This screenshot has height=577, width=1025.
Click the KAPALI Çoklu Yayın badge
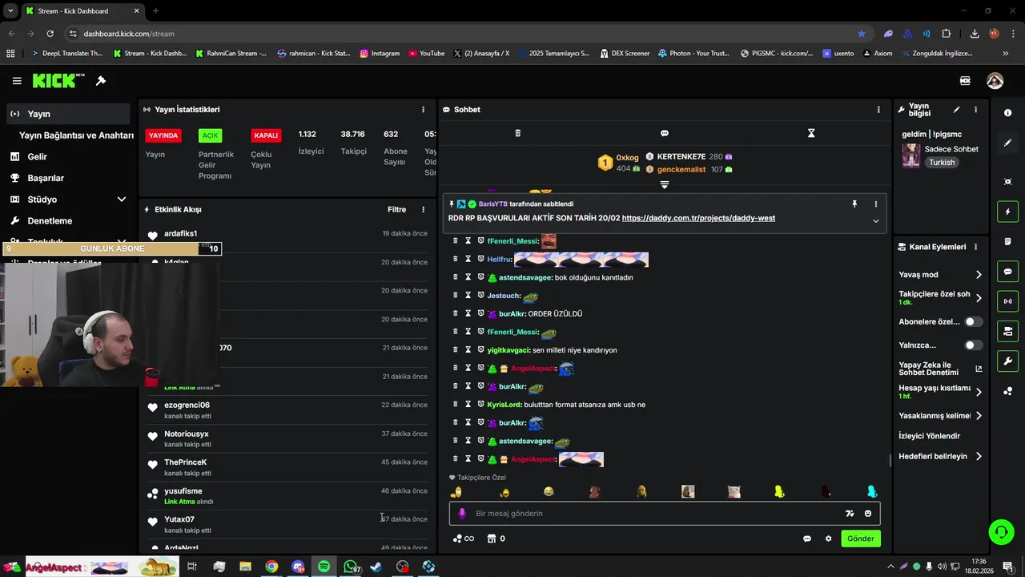tap(266, 135)
